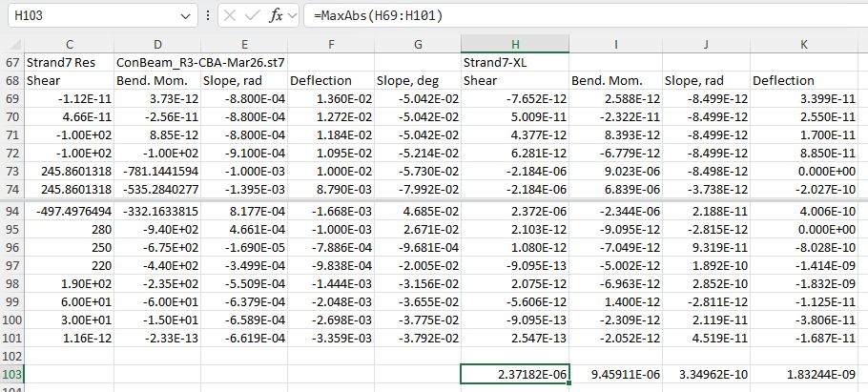Click into the =MaxAbs(H69:H101) formula text
This screenshot has width=868, height=392.
(x=382, y=16)
